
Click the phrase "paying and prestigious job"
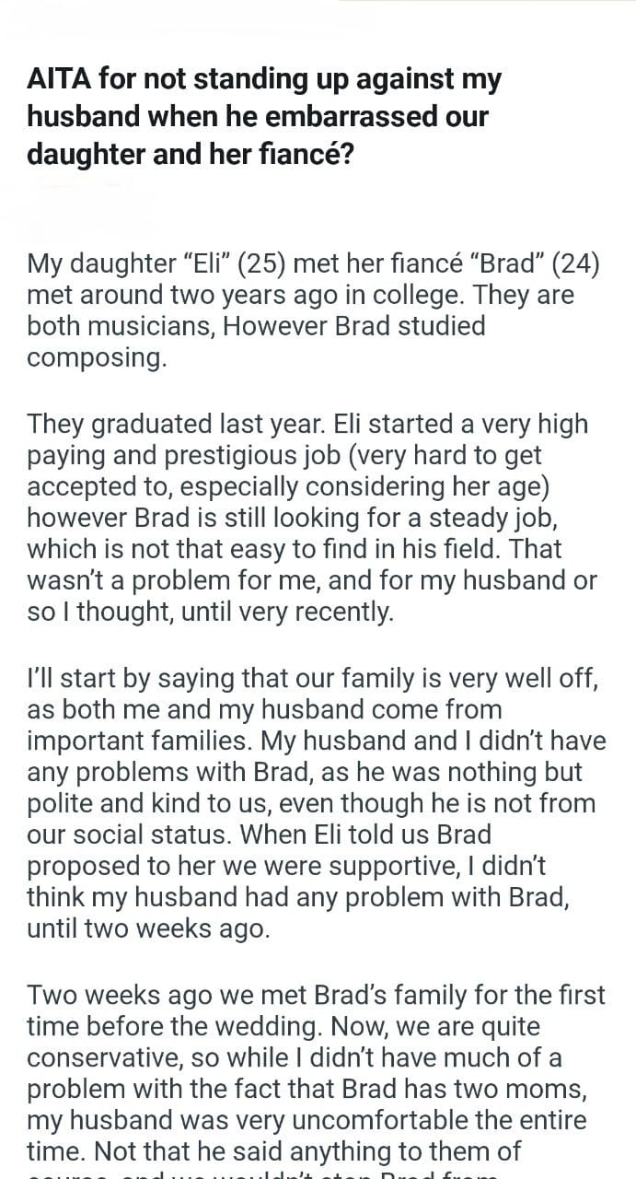pyautogui.click(x=183, y=456)
